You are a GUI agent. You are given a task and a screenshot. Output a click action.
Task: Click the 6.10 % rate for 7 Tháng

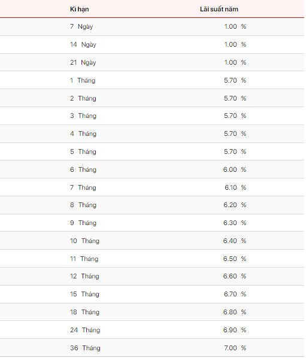pyautogui.click(x=235, y=187)
